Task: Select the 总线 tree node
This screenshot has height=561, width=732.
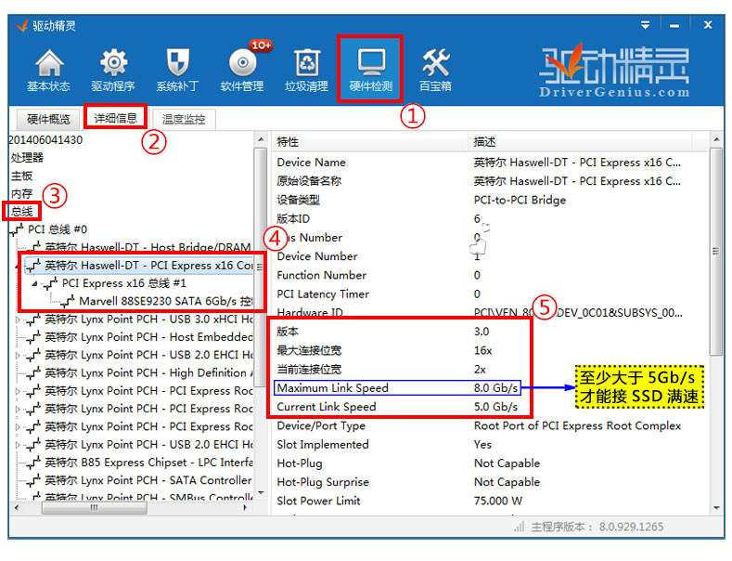Action: click(x=21, y=212)
